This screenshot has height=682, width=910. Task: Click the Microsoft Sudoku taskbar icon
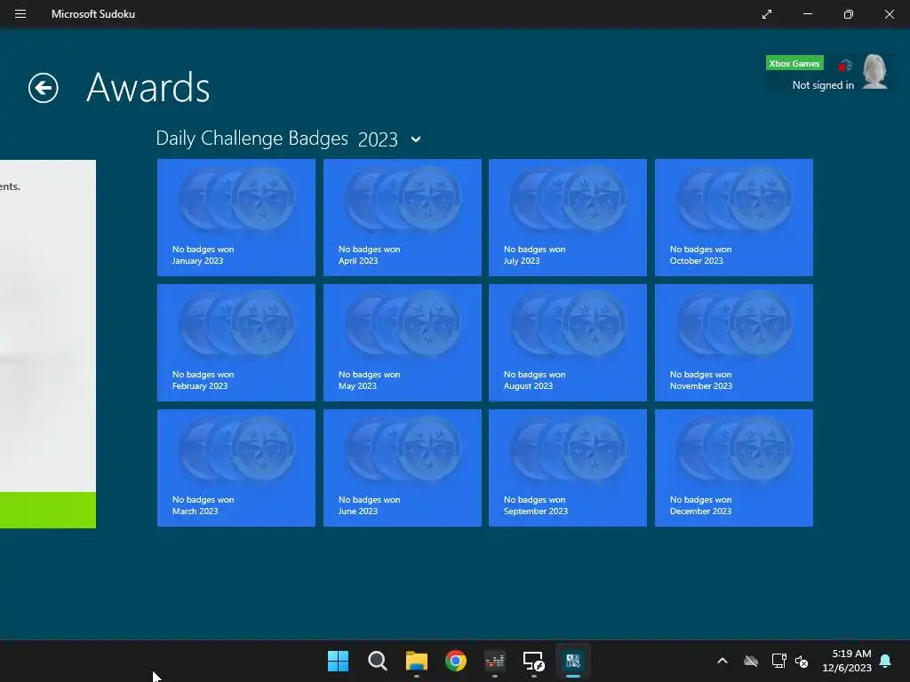pos(573,661)
